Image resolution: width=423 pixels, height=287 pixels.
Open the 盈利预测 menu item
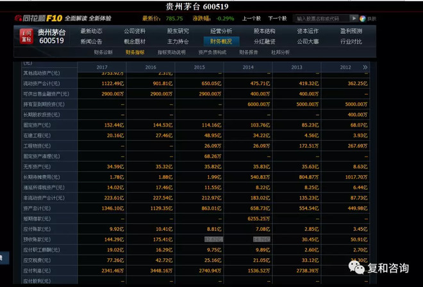click(x=351, y=31)
